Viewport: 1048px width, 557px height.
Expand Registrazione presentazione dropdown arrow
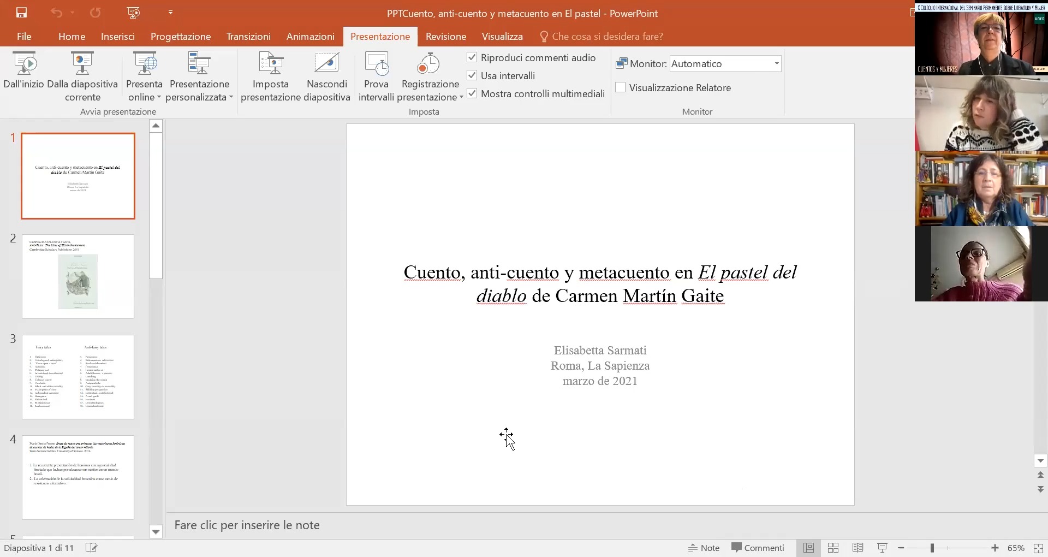pyautogui.click(x=462, y=98)
